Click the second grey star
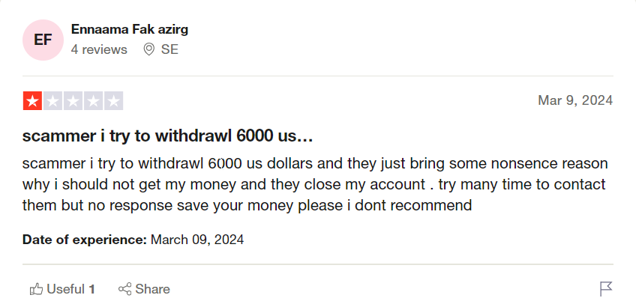The image size is (636, 307). tap(52, 101)
